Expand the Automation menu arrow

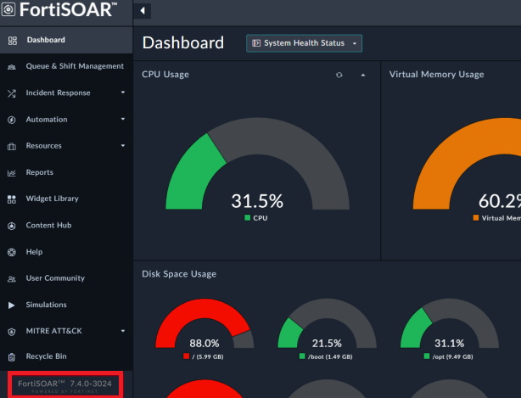[123, 119]
